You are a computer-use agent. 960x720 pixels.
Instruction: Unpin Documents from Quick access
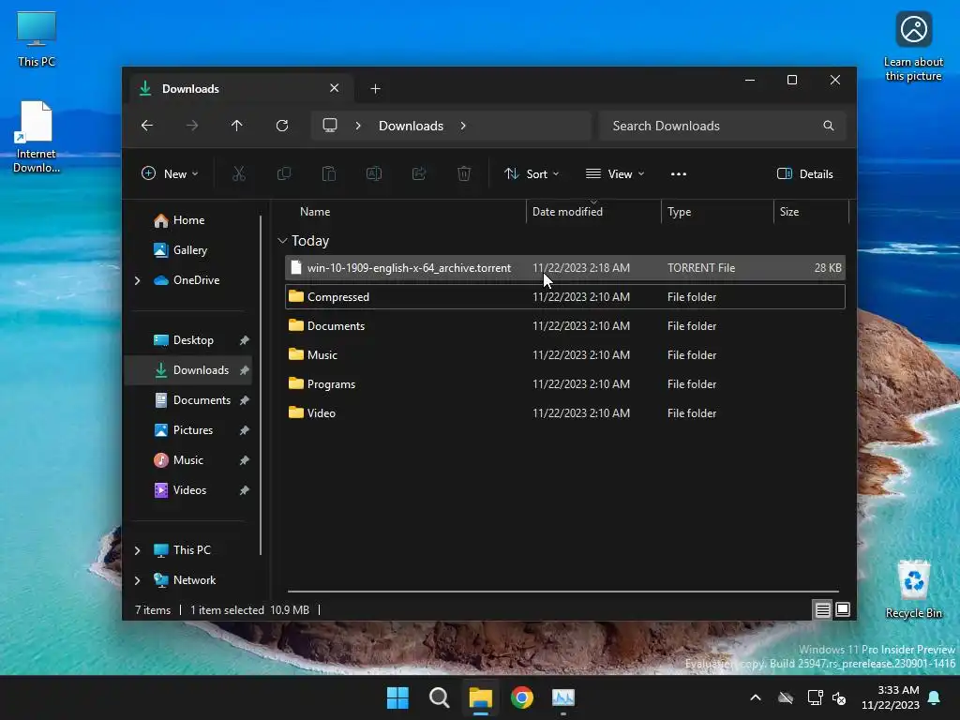245,399
